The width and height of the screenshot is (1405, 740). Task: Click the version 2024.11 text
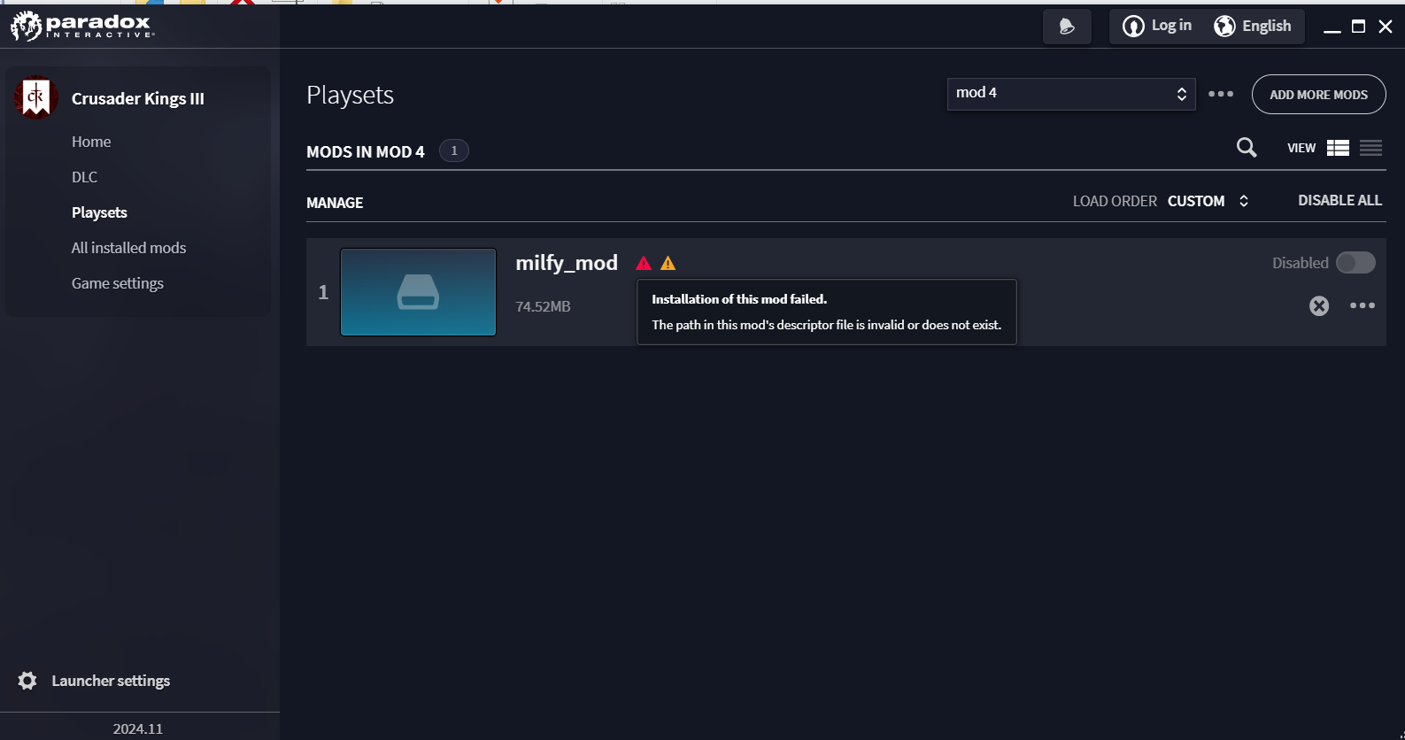click(138, 728)
